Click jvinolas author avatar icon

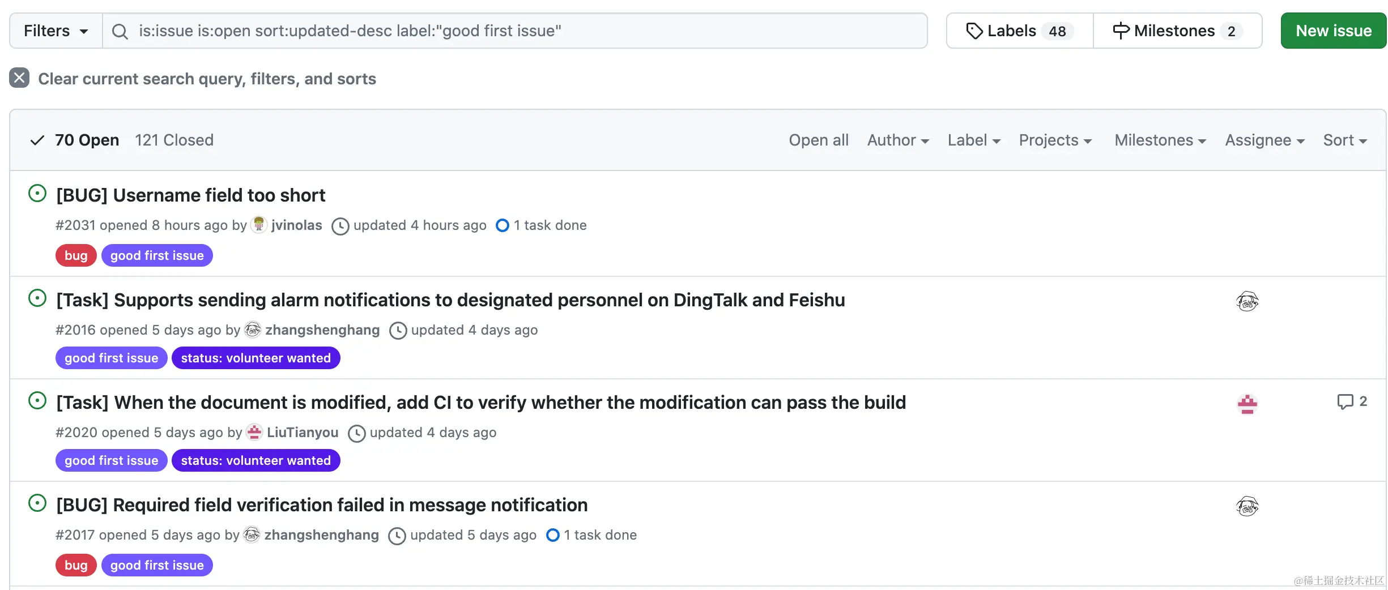259,225
